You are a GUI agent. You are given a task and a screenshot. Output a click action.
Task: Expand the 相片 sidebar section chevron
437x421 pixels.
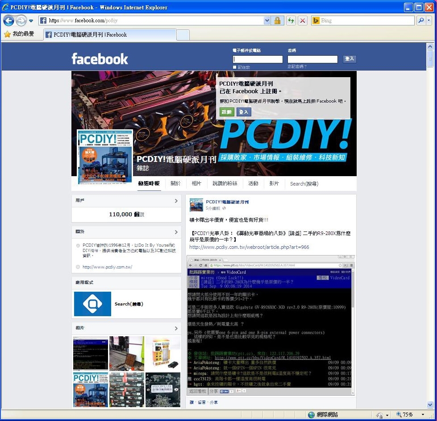(176, 328)
